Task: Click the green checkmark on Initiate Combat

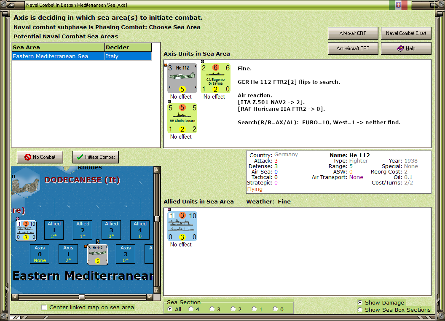Action: [x=80, y=157]
